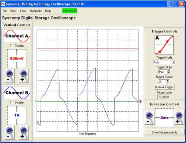Viewport: 186px width, 143px height.
Task: Tick the Channel A Disable checkbox
Action: (12, 46)
